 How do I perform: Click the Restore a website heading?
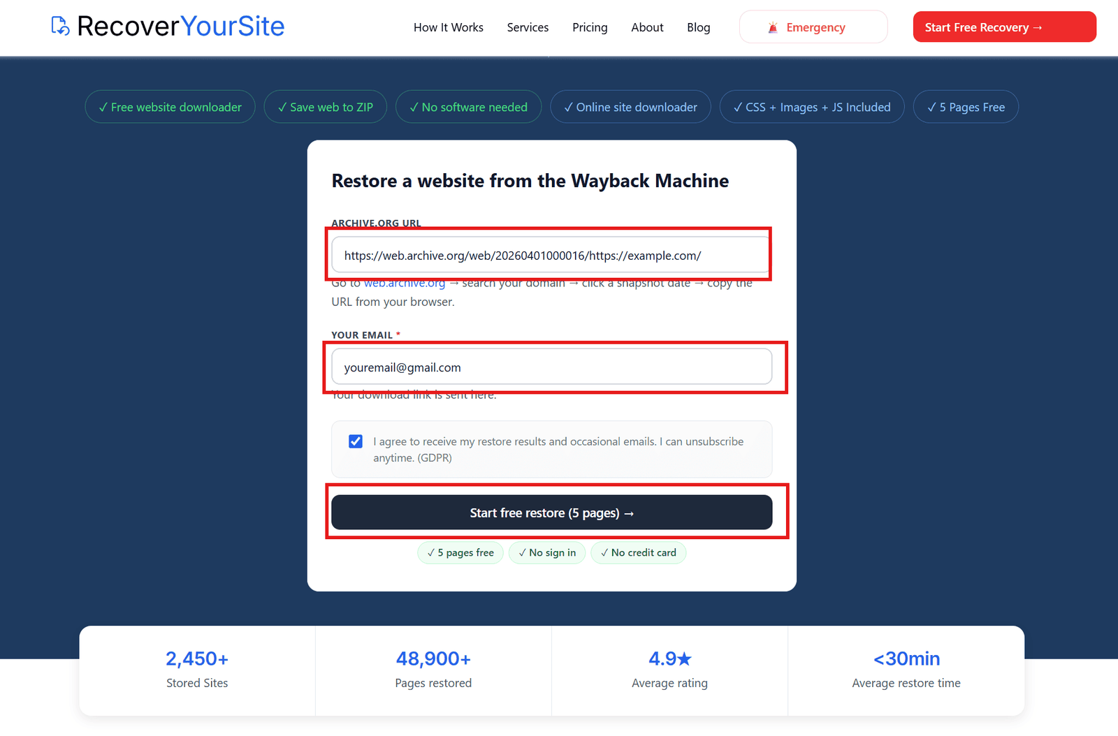530,181
